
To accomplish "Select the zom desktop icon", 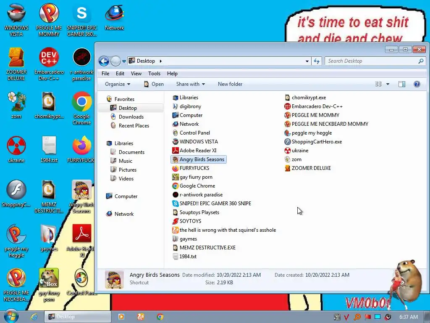I will pyautogui.click(x=16, y=105).
